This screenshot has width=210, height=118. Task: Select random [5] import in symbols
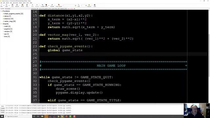tap(8, 31)
